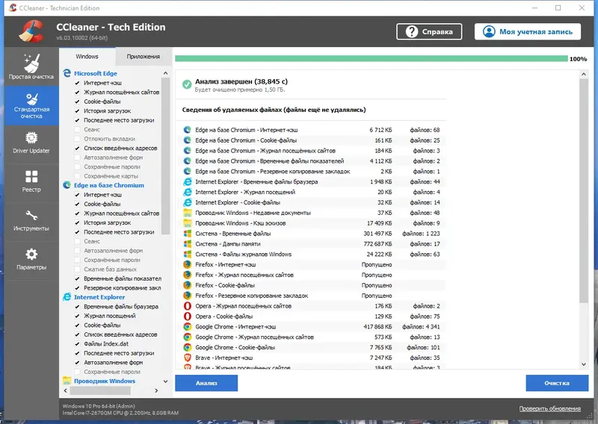
Task: Select row Google Chrome - Журнал посещённых сайтов
Action: pos(311,337)
